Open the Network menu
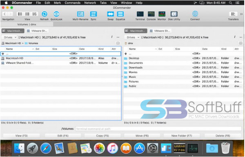Screen dimensions: 245x157 click(x=90, y=3)
